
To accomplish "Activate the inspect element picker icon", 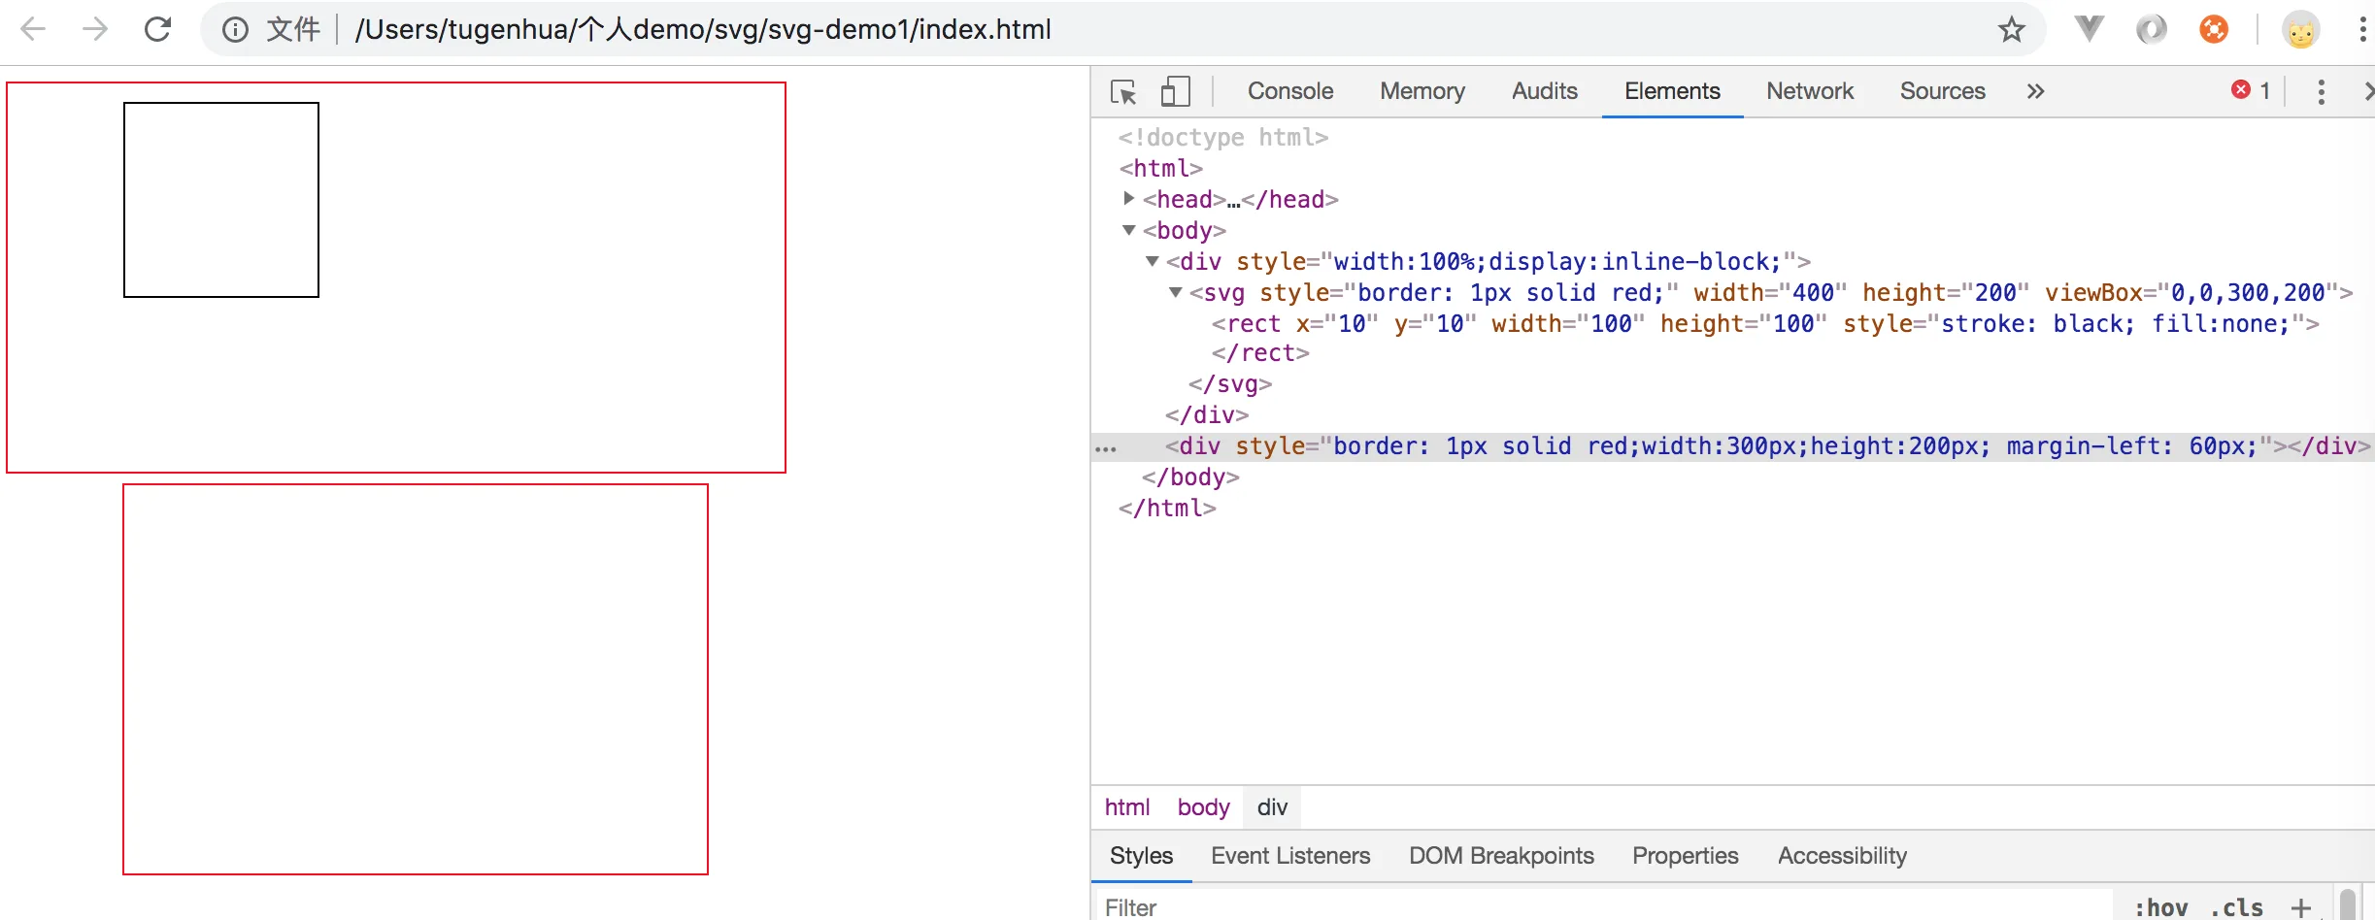I will pyautogui.click(x=1123, y=92).
